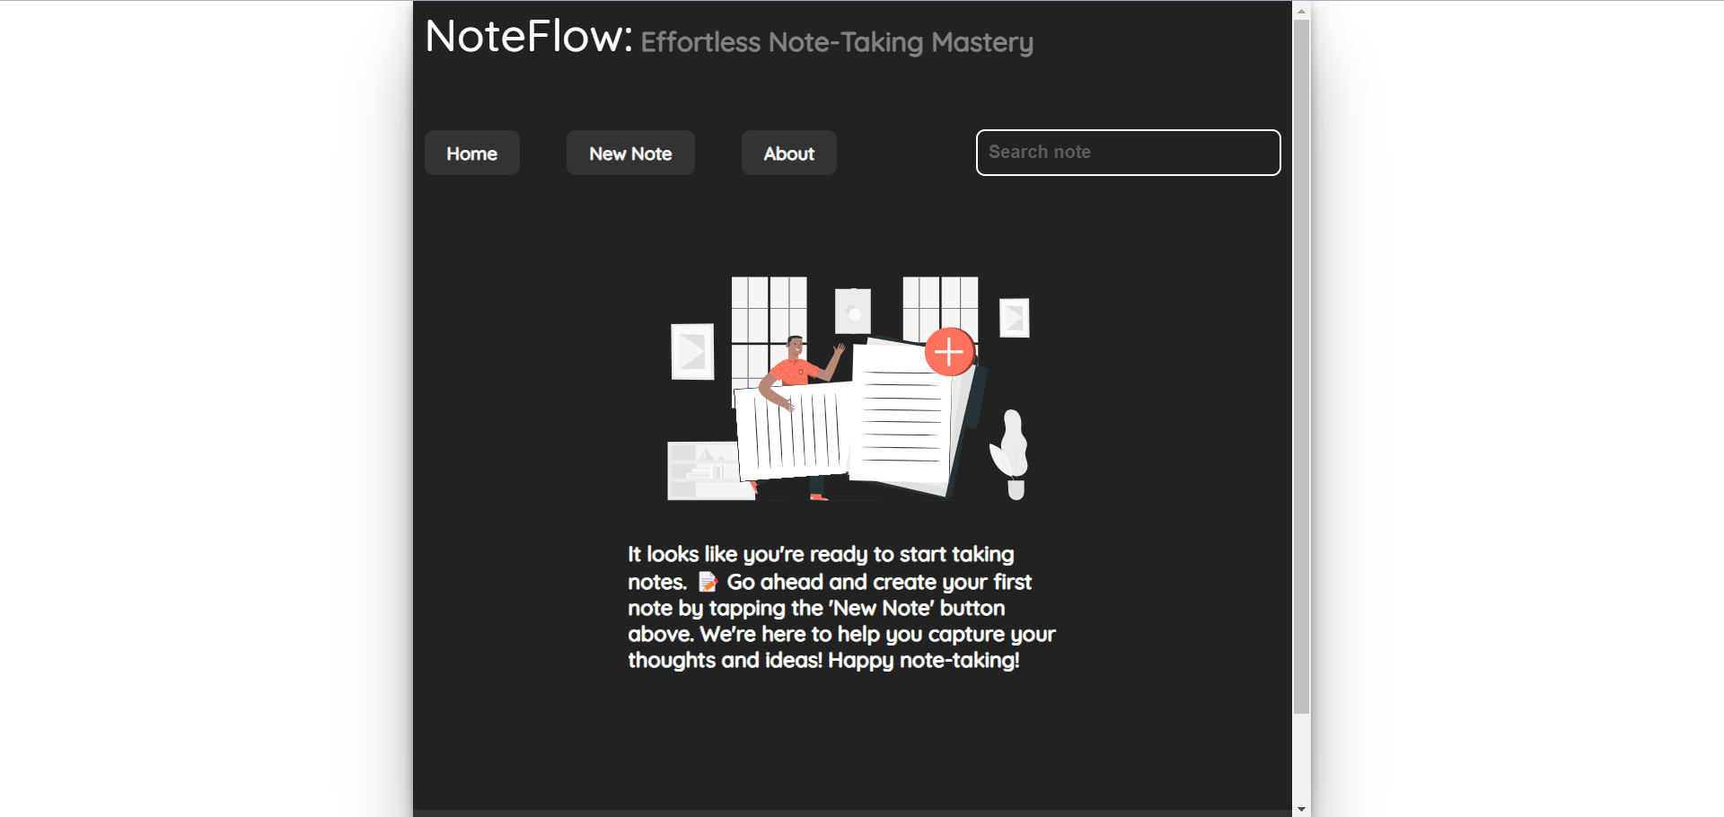Open the About page

[x=788, y=154]
